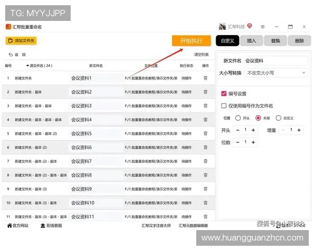Viewport: 314px width, 251px height.
Task: Increase 位数 digit count with plus
Action: click(253, 142)
